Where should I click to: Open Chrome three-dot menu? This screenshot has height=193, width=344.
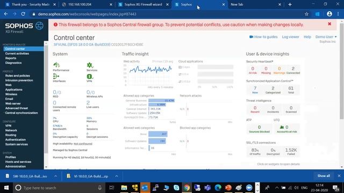pyautogui.click(x=338, y=14)
